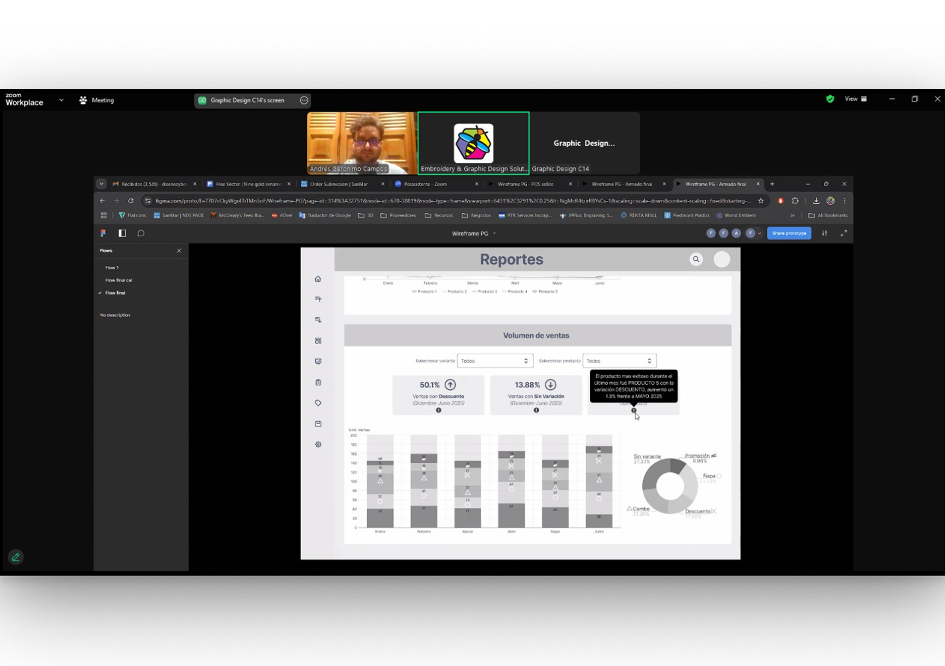Open the settings gear in prototype sidebar
The width and height of the screenshot is (945, 666).
point(318,445)
